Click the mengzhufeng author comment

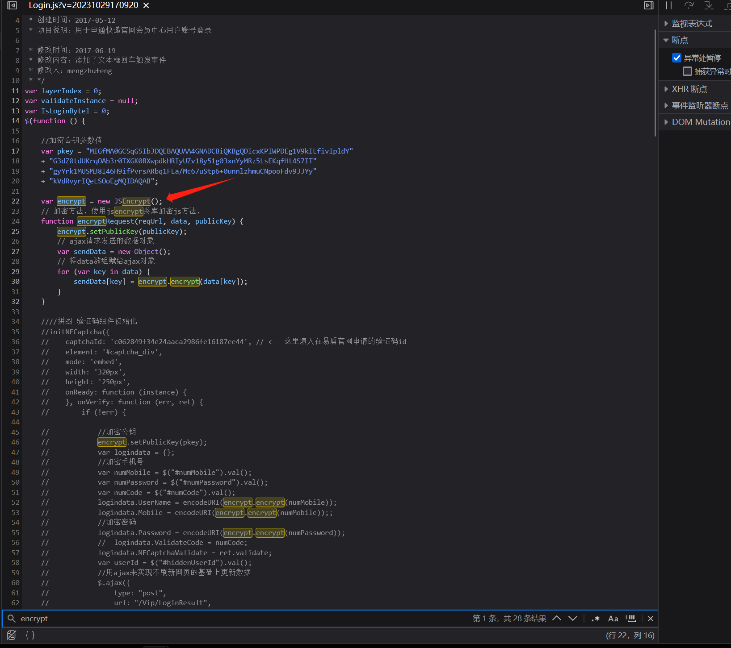[x=89, y=71]
